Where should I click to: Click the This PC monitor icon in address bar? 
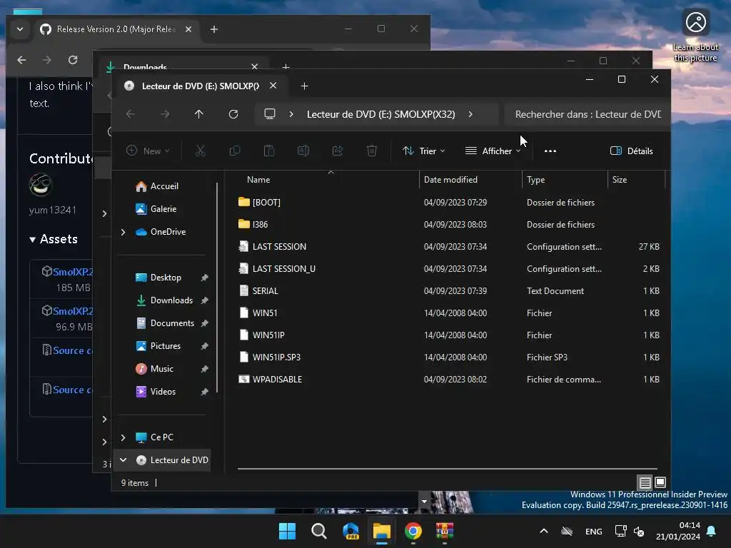[x=269, y=114]
